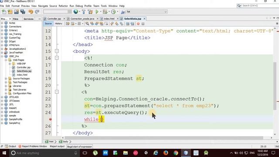The width and height of the screenshot is (279, 157).
Task: Expand the WEB-INF folder node
Action: pyautogui.click(x=10, y=64)
